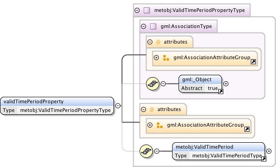Click attribute group icon of lower AssociationAttributeGroup

coord(160,125)
